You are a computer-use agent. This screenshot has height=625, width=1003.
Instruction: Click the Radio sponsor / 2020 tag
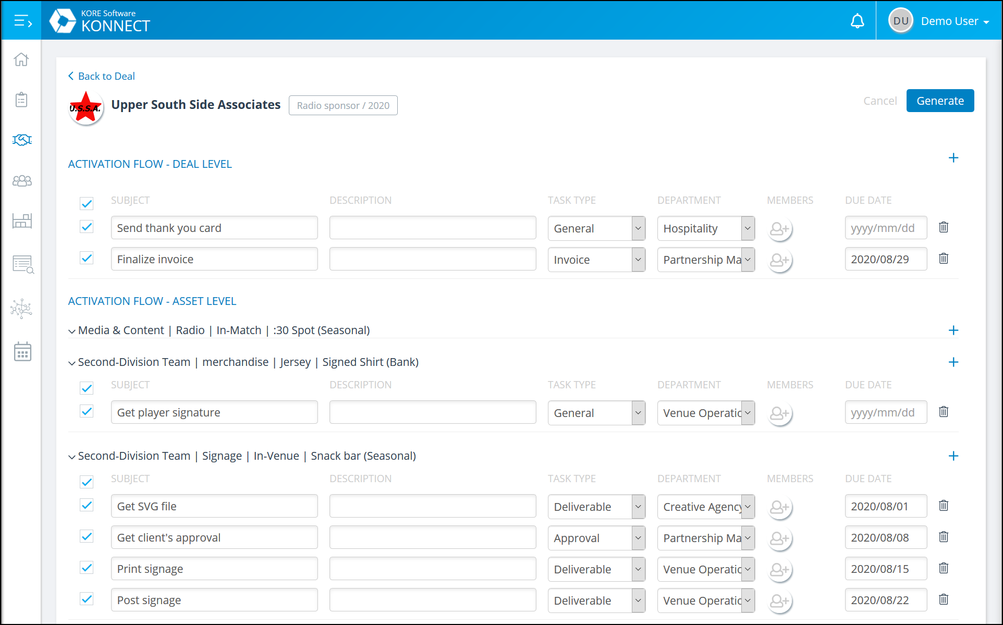[343, 105]
